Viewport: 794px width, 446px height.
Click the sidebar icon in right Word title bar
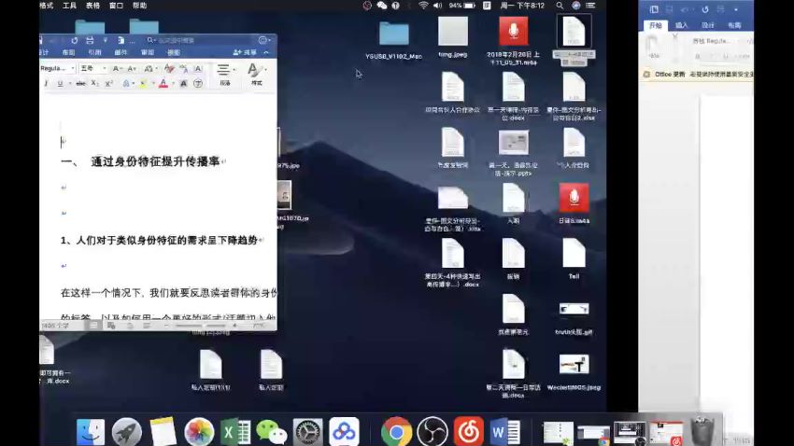pyautogui.click(x=654, y=9)
